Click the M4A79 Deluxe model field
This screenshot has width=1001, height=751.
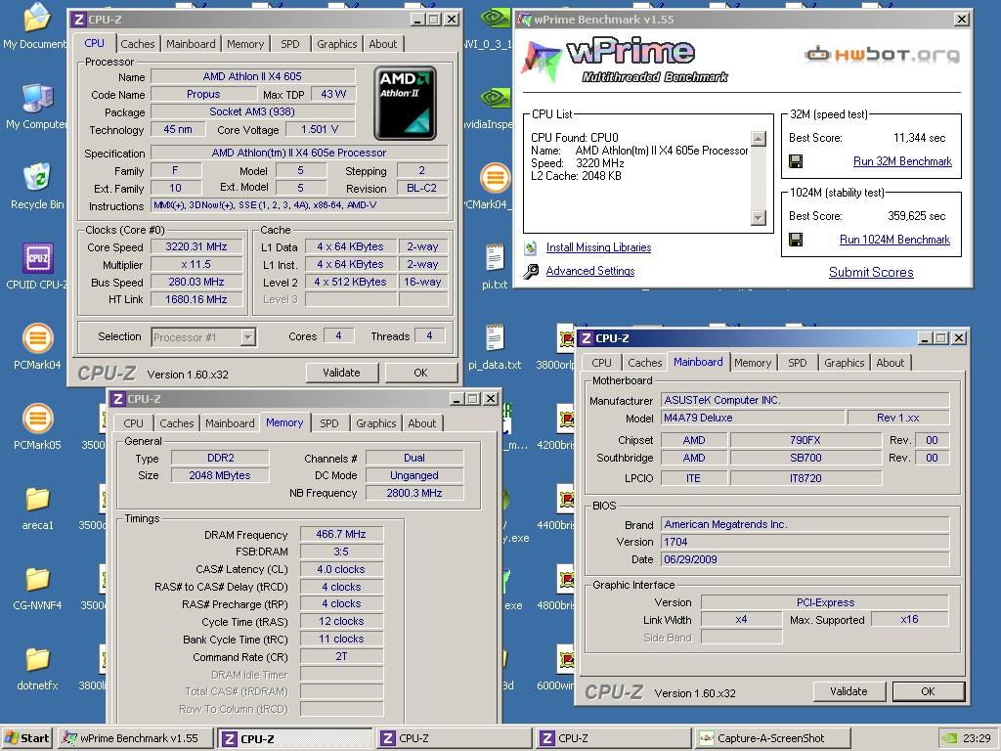pos(753,418)
